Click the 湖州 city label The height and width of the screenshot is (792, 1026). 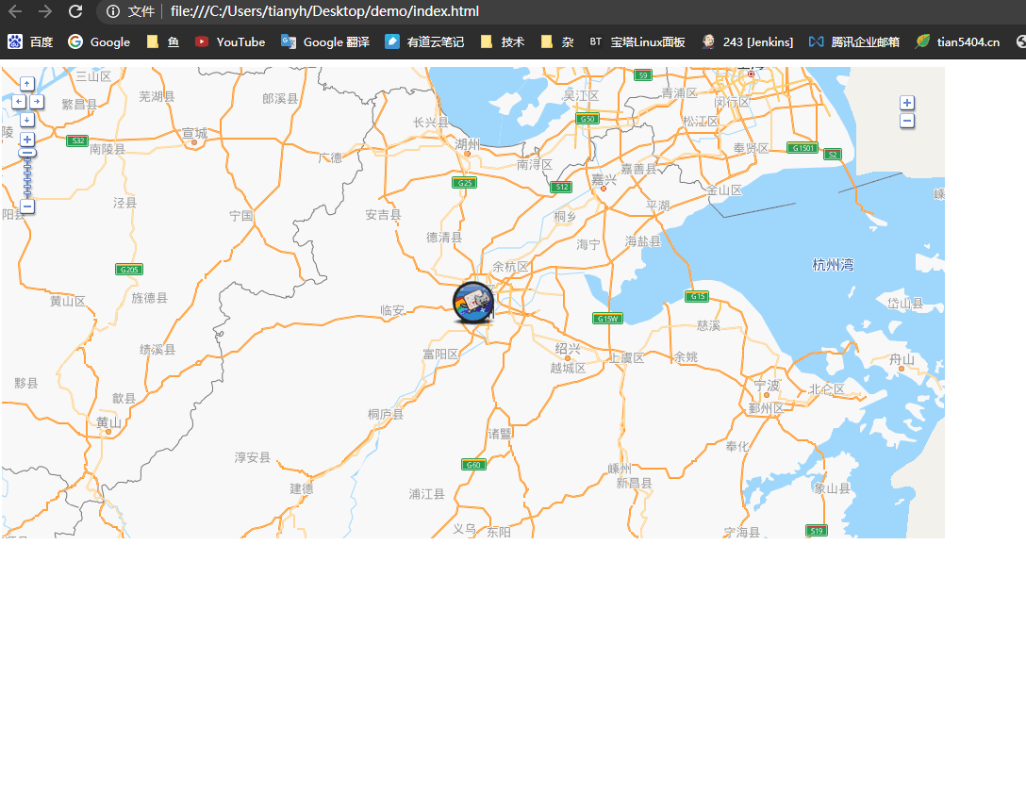(x=467, y=144)
